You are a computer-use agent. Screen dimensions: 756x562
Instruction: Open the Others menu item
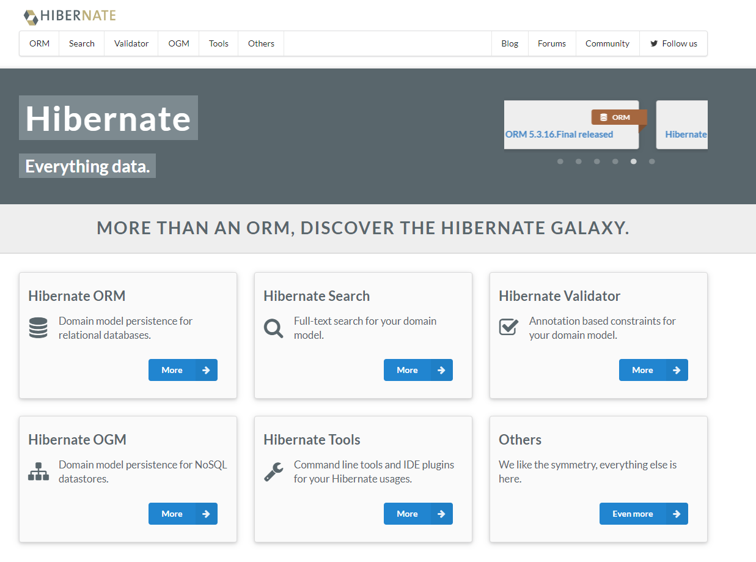click(x=261, y=43)
